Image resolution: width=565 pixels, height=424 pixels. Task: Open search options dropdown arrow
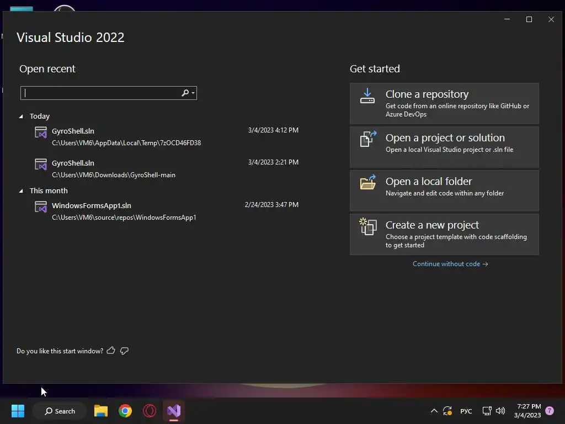[193, 93]
